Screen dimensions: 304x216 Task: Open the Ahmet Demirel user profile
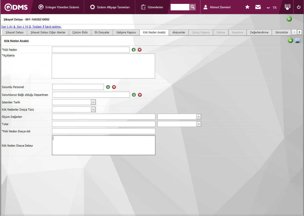tap(217, 7)
